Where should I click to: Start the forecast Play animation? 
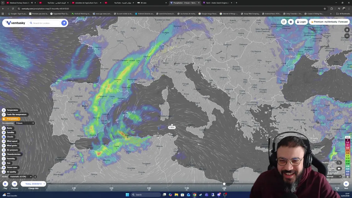pyautogui.click(x=5, y=184)
